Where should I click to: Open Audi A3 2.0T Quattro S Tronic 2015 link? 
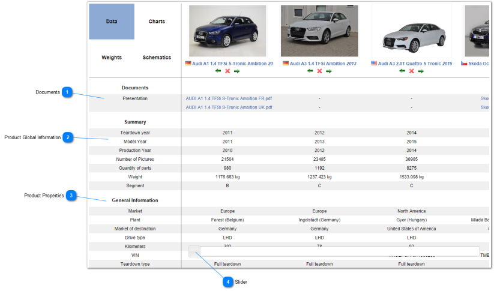coord(415,64)
